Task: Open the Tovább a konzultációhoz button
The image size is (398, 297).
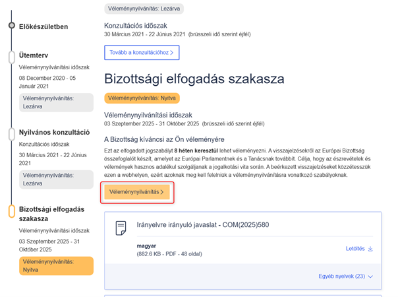Action: coord(142,52)
